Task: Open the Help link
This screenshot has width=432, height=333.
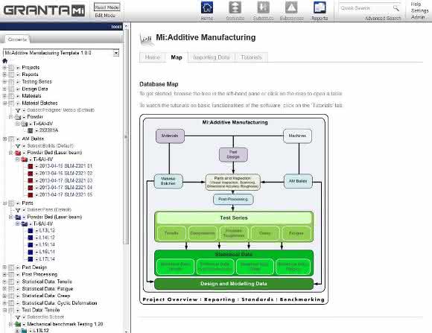Action: click(x=416, y=4)
